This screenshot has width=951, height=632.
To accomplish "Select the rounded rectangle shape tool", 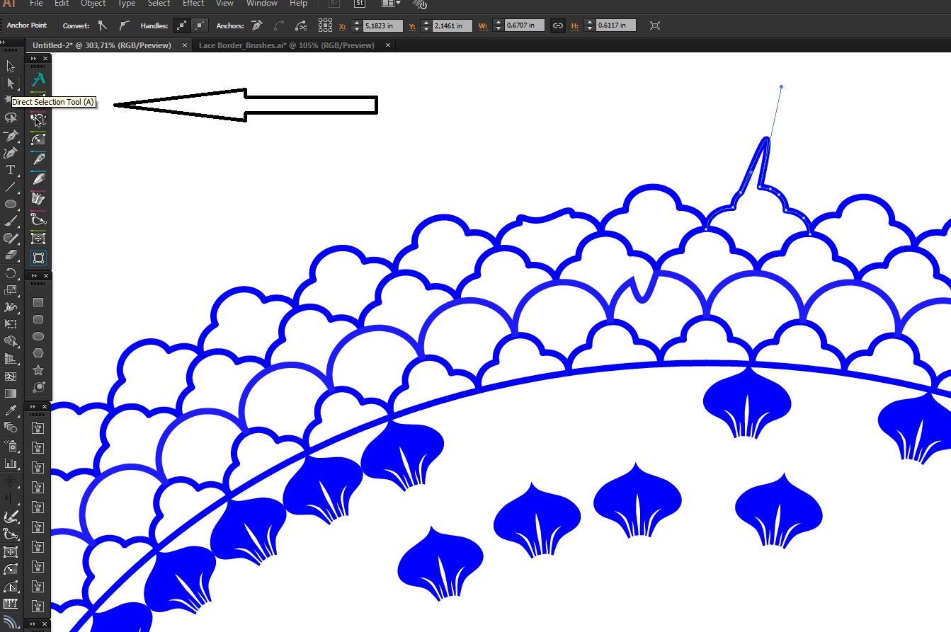I will point(38,319).
